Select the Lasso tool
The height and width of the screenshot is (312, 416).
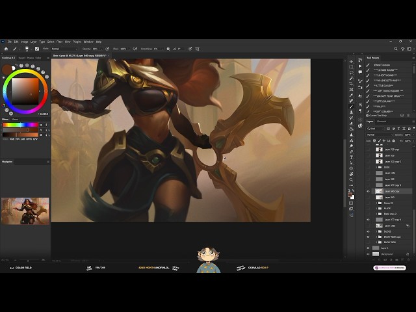[351, 72]
